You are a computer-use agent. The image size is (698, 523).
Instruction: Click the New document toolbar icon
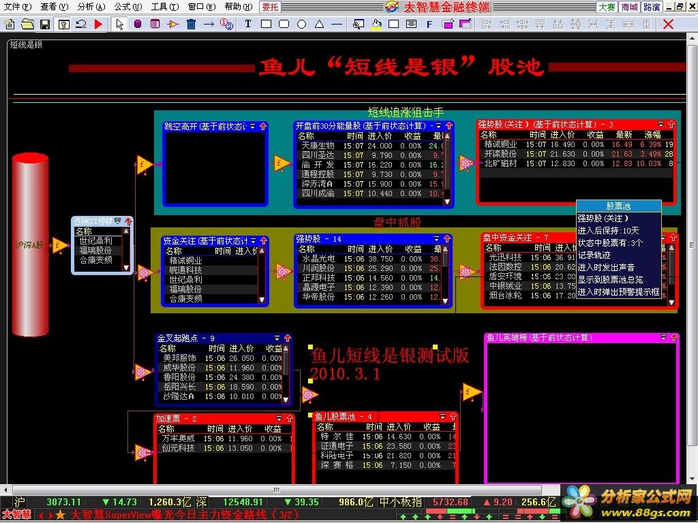[x=10, y=24]
